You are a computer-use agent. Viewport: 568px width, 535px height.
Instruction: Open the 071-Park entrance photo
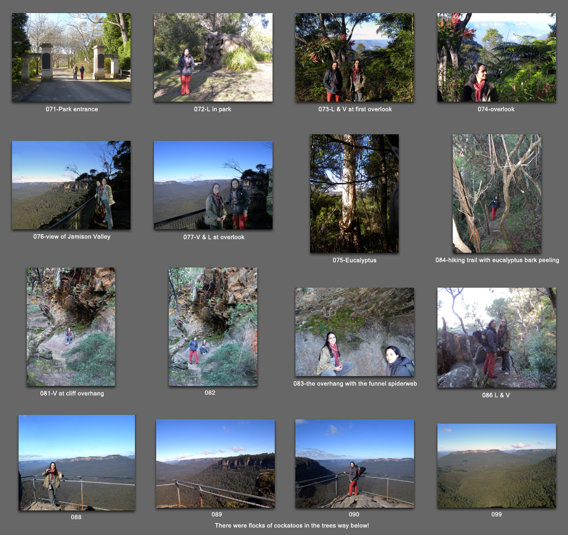72,57
